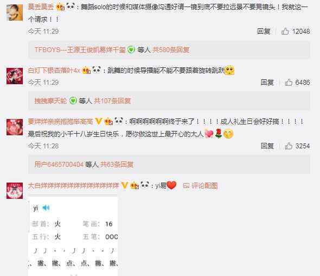Click gold V badge beside 大白烊烊 username
The image size is (320, 276).
(x=124, y=185)
